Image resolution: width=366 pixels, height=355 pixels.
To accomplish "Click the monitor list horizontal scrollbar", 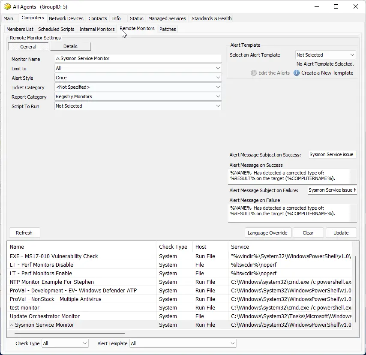I will tap(69, 334).
